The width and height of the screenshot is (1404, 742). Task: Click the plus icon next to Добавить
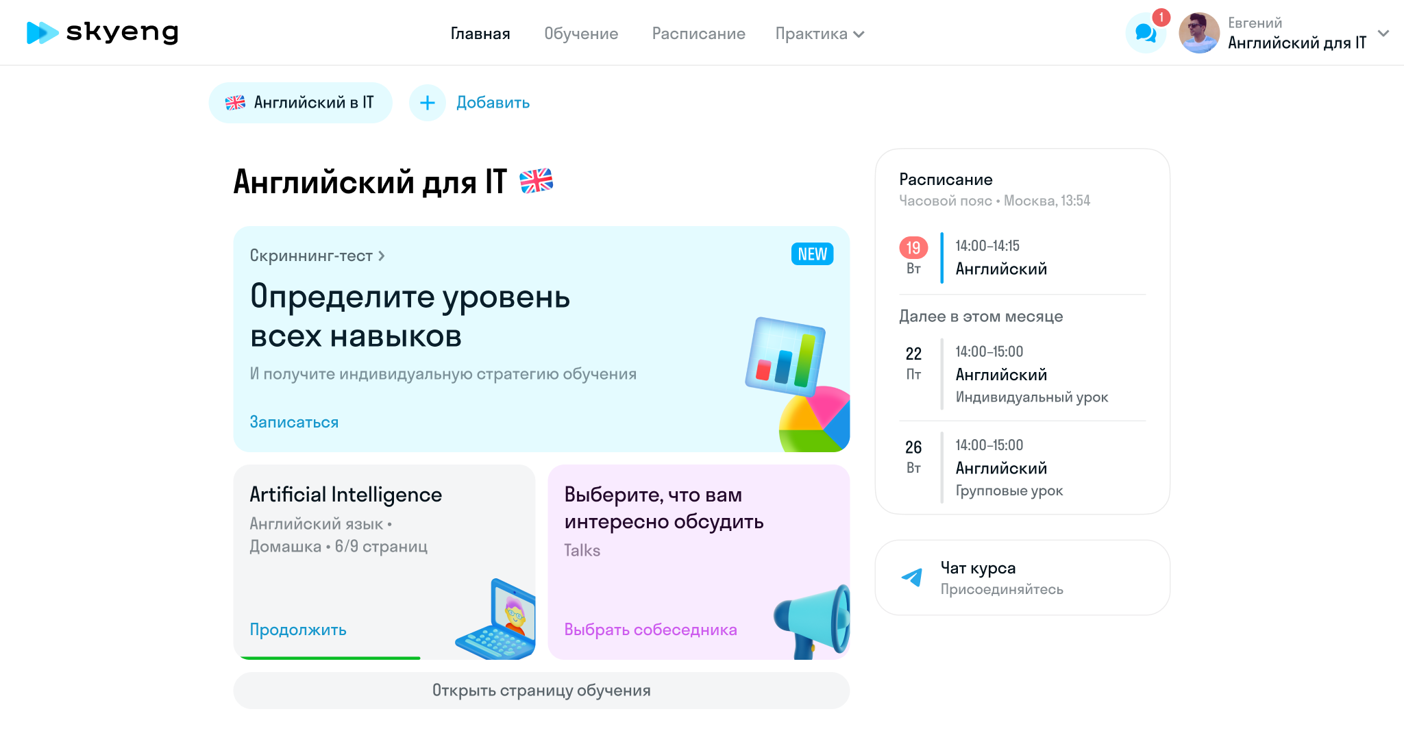(x=427, y=102)
